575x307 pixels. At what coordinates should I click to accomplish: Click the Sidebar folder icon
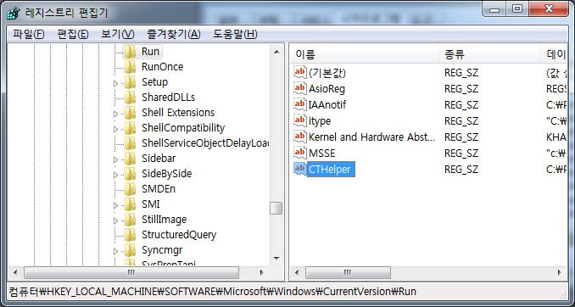130,159
